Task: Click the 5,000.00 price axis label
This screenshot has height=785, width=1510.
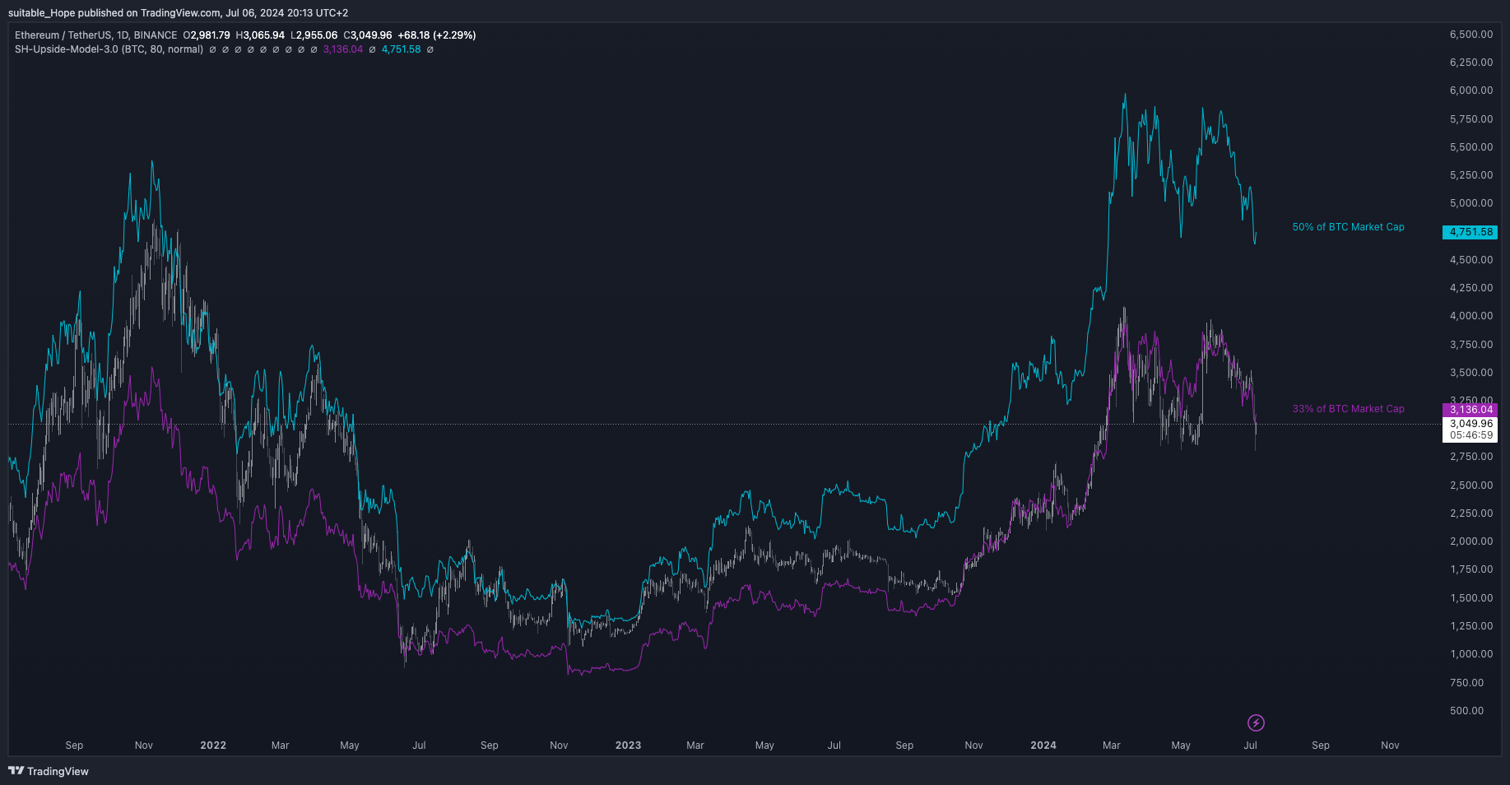Action: 1471,203
